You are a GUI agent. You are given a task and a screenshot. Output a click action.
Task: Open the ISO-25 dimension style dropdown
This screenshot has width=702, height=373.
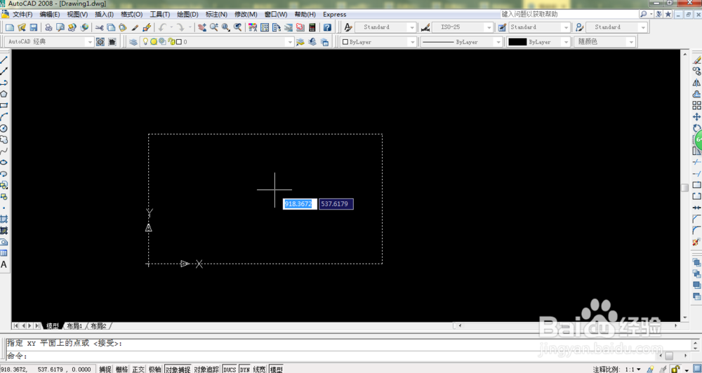pos(489,27)
